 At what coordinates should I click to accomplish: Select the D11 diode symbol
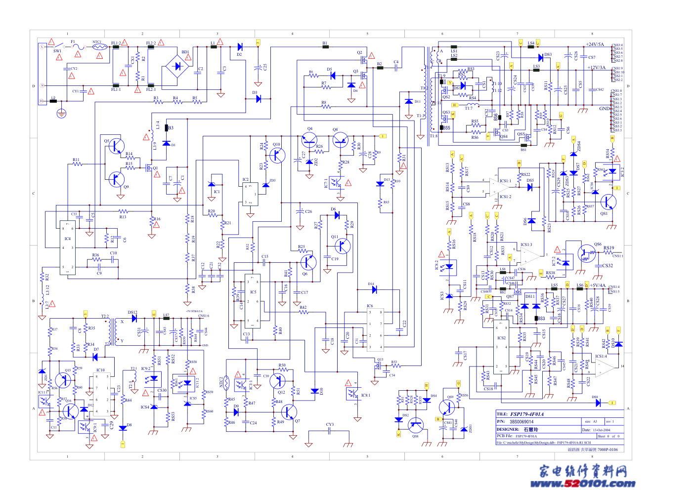click(408, 101)
